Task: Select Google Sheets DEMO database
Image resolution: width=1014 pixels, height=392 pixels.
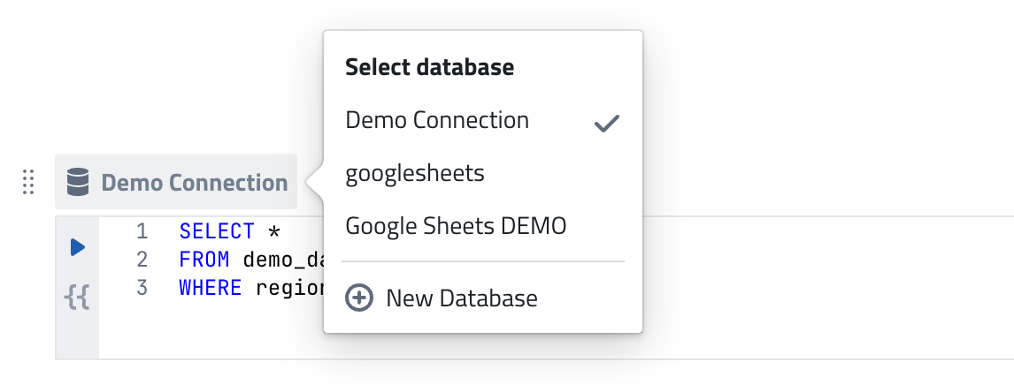Action: tap(483, 226)
